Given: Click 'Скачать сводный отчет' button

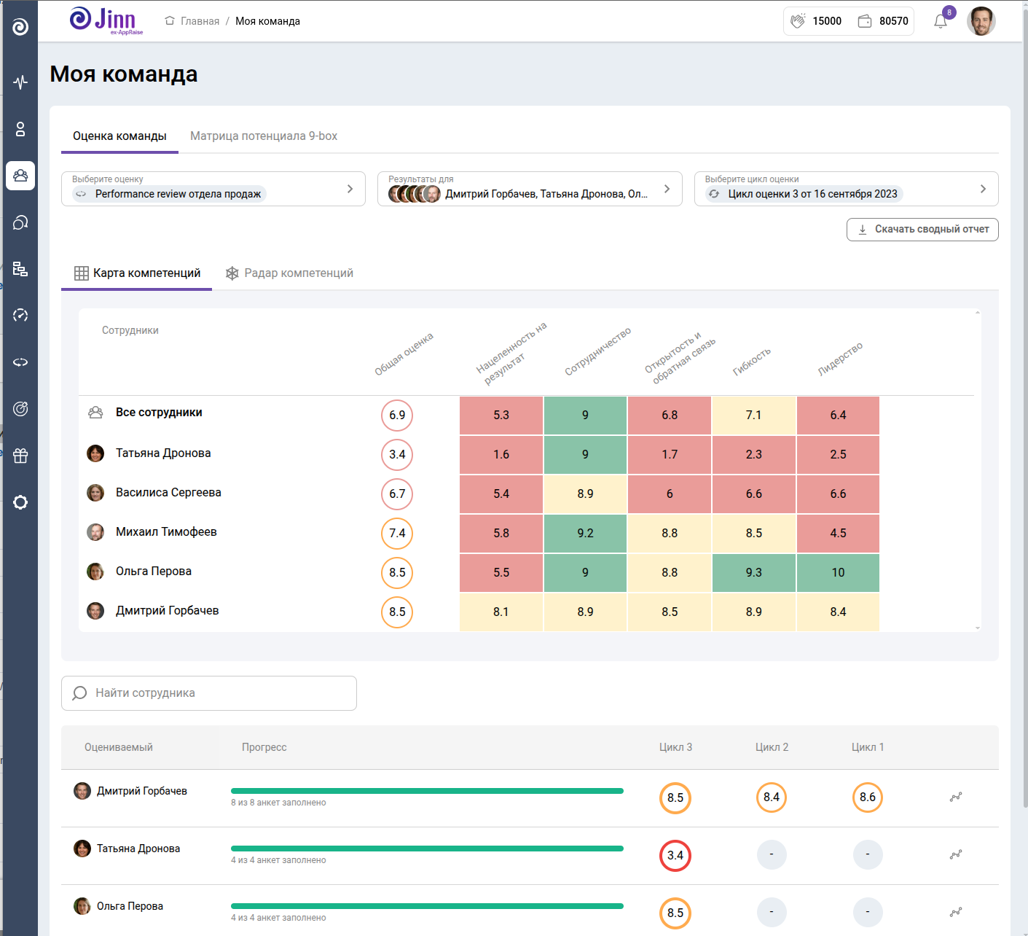Looking at the screenshot, I should pos(922,229).
